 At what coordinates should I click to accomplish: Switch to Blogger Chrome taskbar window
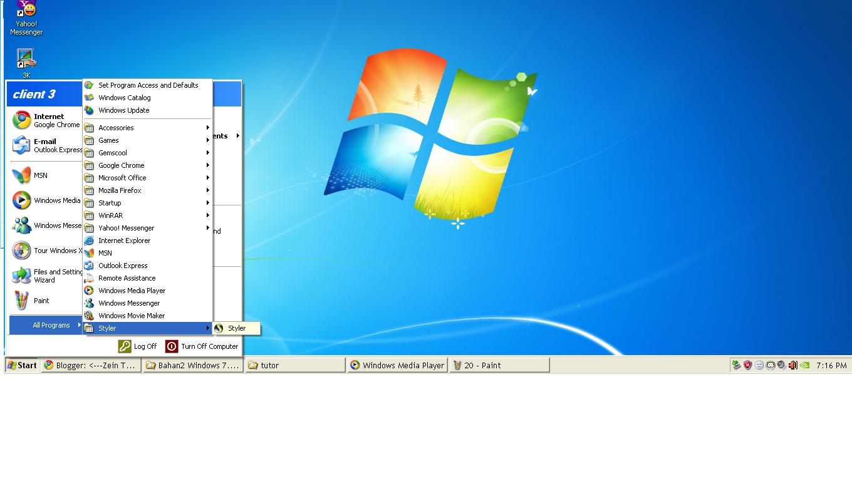(x=91, y=365)
